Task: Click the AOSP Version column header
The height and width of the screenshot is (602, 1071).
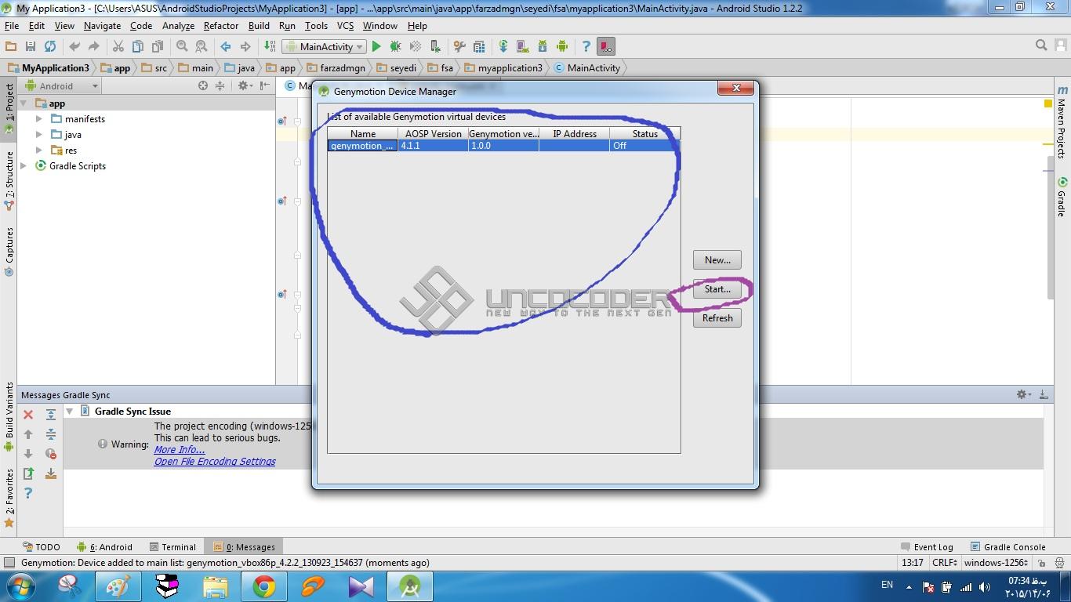Action: 434,134
